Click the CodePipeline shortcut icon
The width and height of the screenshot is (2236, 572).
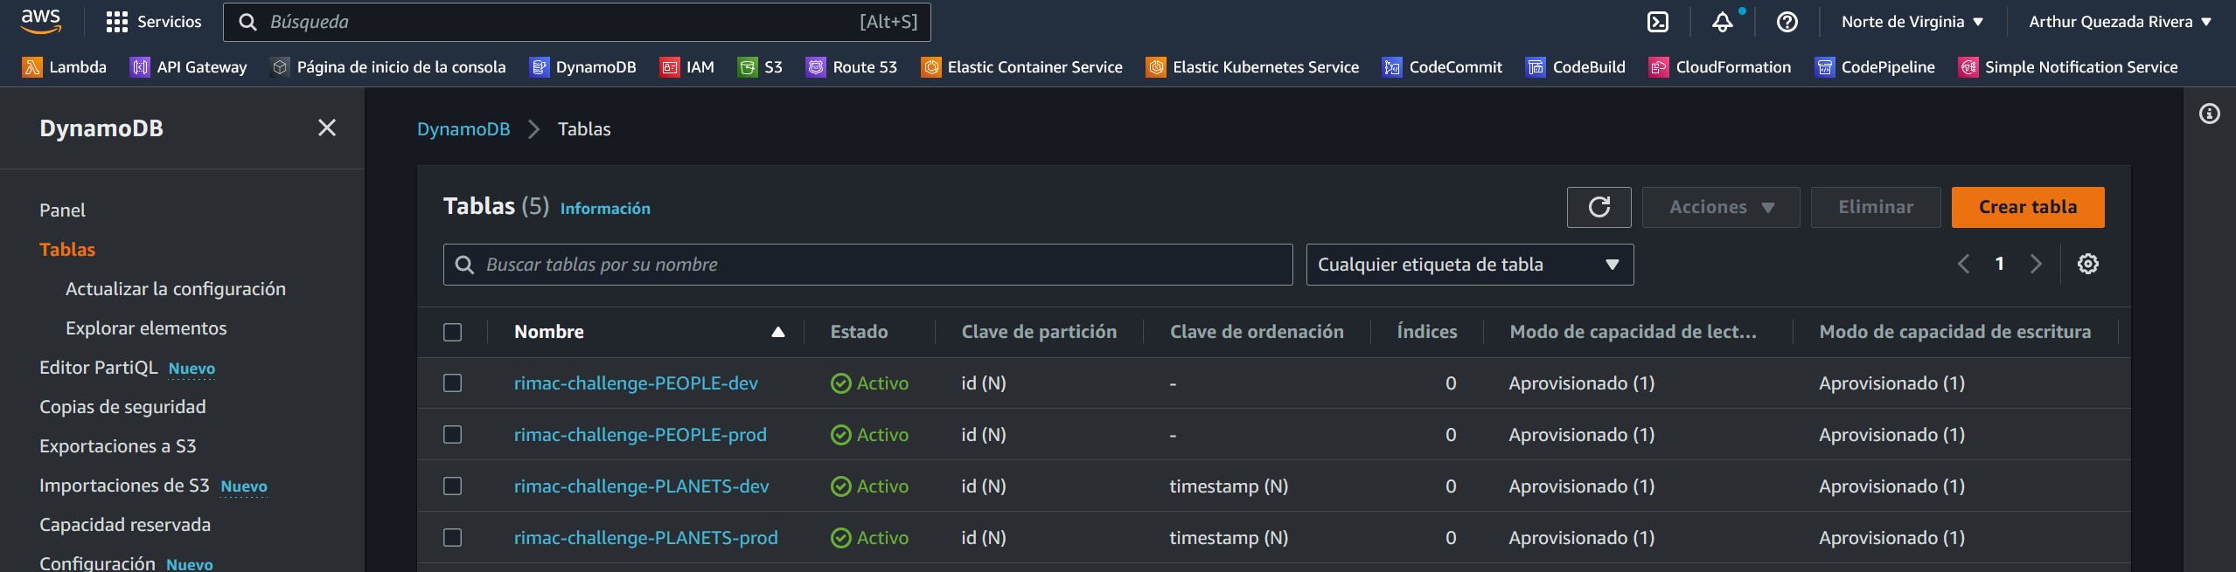1824,67
